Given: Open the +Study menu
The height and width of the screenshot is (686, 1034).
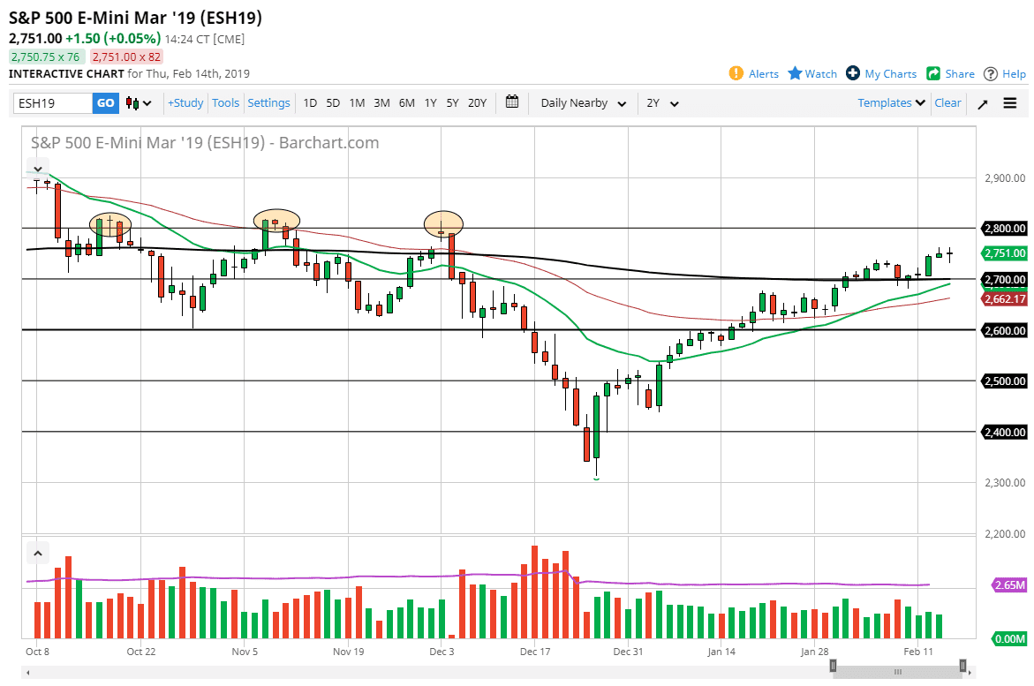Looking at the screenshot, I should click(x=185, y=102).
